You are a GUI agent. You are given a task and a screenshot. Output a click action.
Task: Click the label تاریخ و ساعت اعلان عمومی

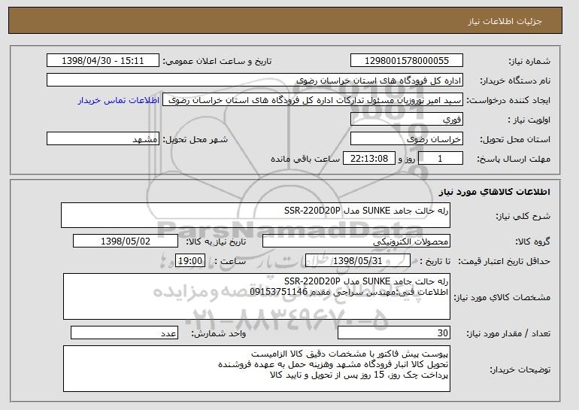[x=217, y=61]
